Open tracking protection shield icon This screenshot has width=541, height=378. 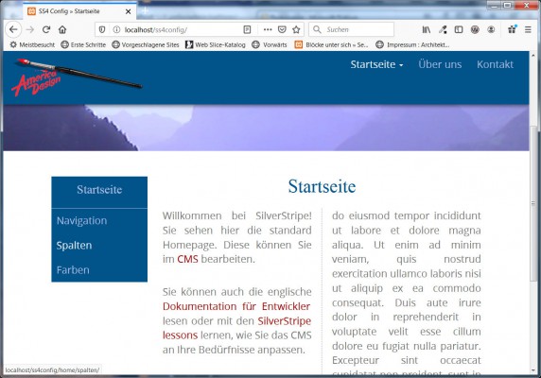click(x=102, y=29)
